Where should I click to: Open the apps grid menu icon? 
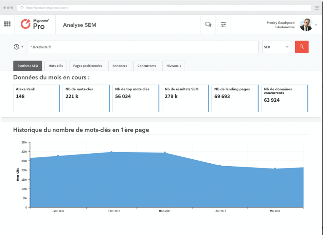(x=8, y=24)
